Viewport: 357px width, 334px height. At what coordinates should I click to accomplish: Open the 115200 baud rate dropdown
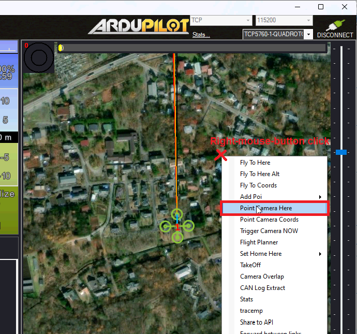pyautogui.click(x=284, y=21)
